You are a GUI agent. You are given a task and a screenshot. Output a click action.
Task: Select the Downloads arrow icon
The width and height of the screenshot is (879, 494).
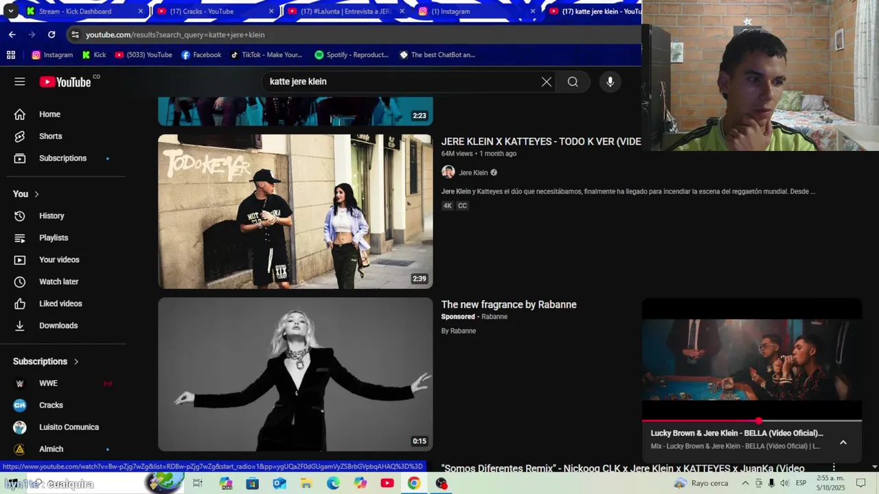[20, 326]
